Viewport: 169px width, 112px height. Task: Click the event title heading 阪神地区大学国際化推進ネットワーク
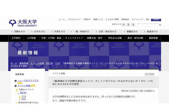[103, 83]
